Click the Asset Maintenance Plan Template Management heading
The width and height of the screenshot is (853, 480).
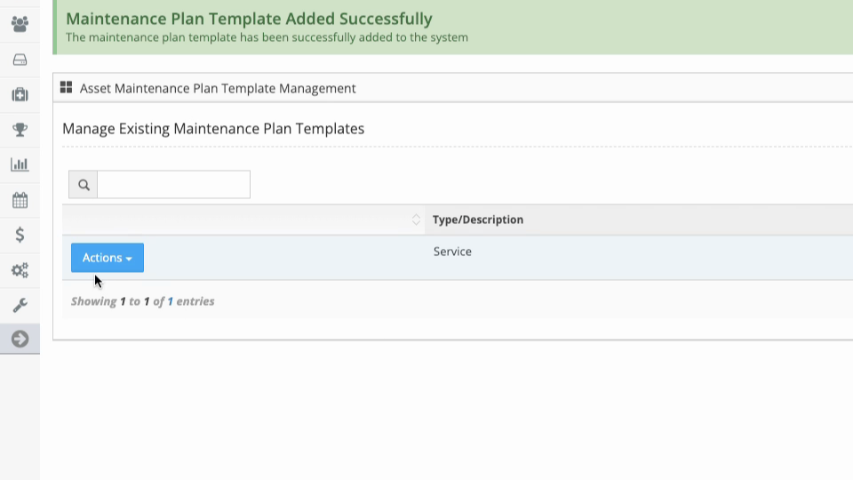[218, 88]
